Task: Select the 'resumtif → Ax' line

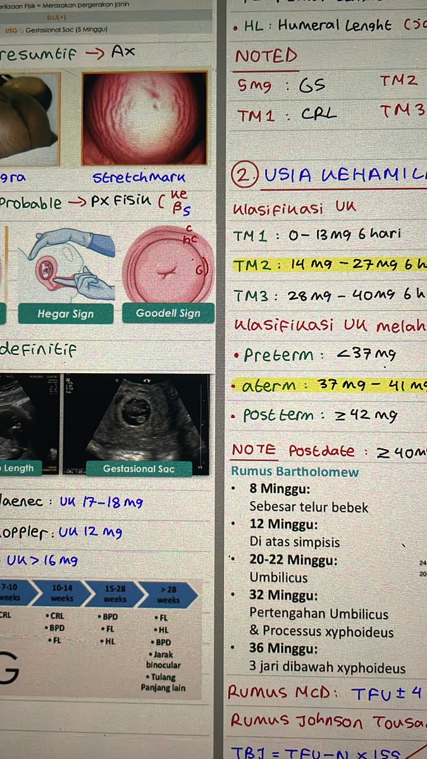Action: pyautogui.click(x=68, y=54)
